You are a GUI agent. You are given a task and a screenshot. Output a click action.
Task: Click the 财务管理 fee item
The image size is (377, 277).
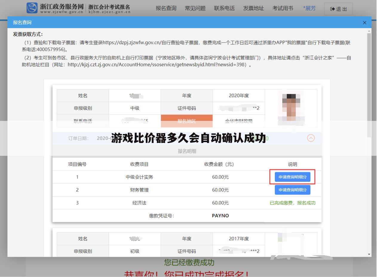pyautogui.click(x=140, y=190)
